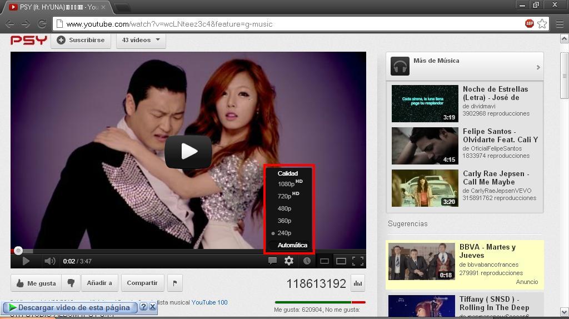Viewport: 569px width, 319px height.
Task: Click the large play button on video
Action: click(188, 151)
